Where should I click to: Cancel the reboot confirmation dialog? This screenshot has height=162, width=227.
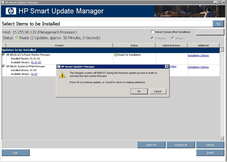click(157, 91)
